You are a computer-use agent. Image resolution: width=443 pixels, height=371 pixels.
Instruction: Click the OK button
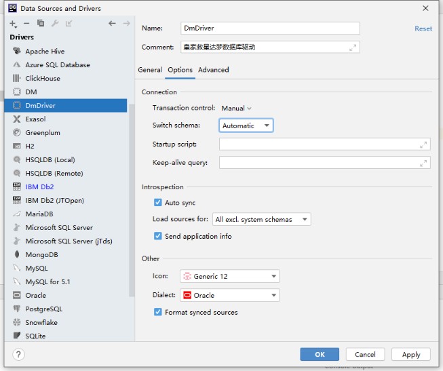320,354
